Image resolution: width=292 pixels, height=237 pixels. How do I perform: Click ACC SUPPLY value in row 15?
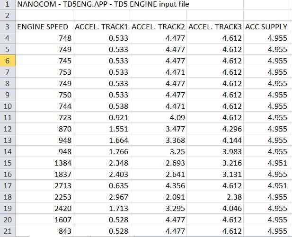267,163
